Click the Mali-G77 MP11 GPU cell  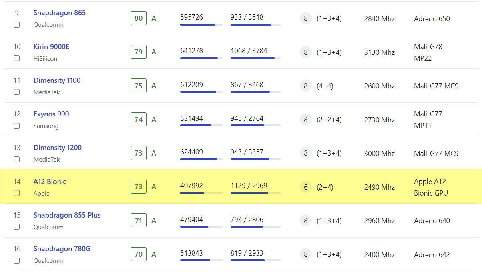tap(428, 120)
